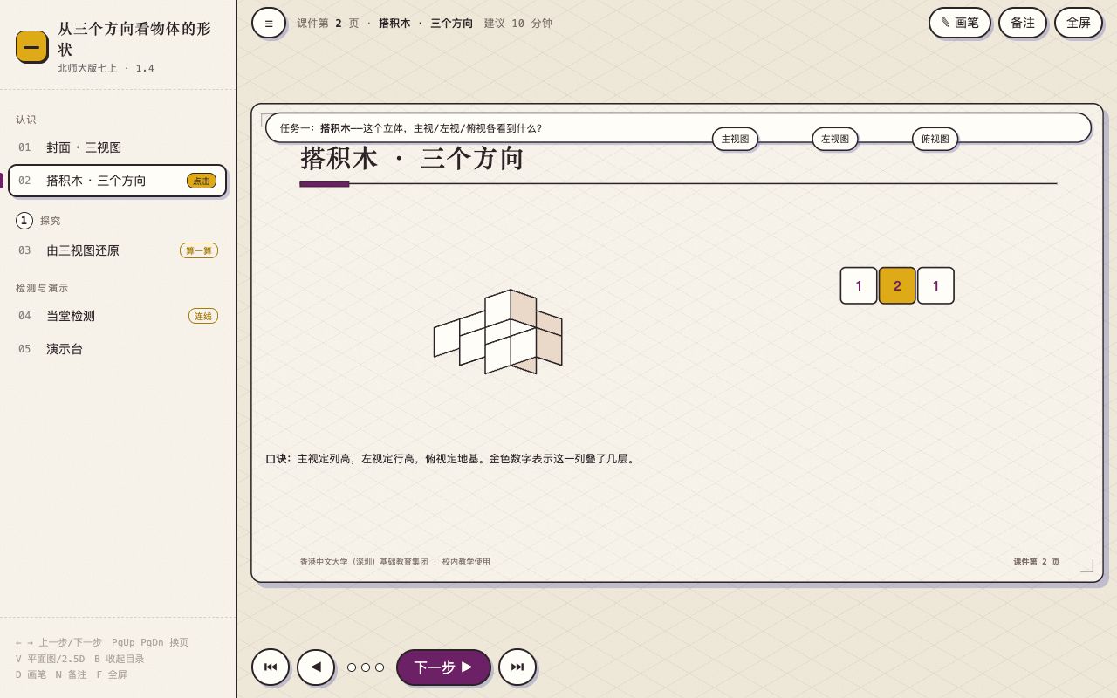The image size is (1117, 698).
Task: Click the 算一算 badge on slide 03
Action: [x=199, y=250]
